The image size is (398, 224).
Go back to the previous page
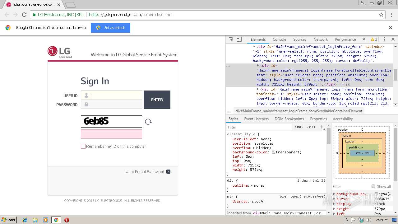7,15
